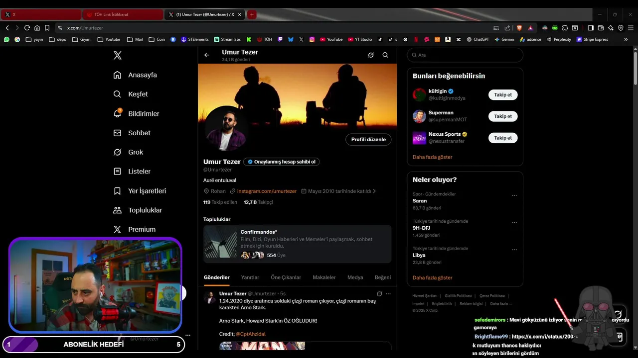Switch to the Beğeni tab
This screenshot has height=358, width=638.
point(383,277)
